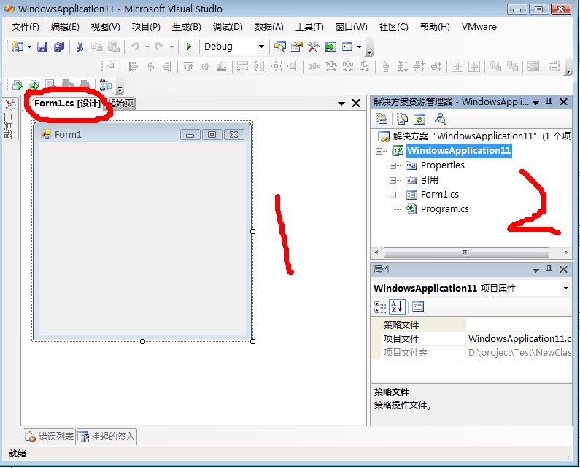Toggle Alphabetical sort in the Properties panel
The image size is (580, 468).
[x=396, y=307]
